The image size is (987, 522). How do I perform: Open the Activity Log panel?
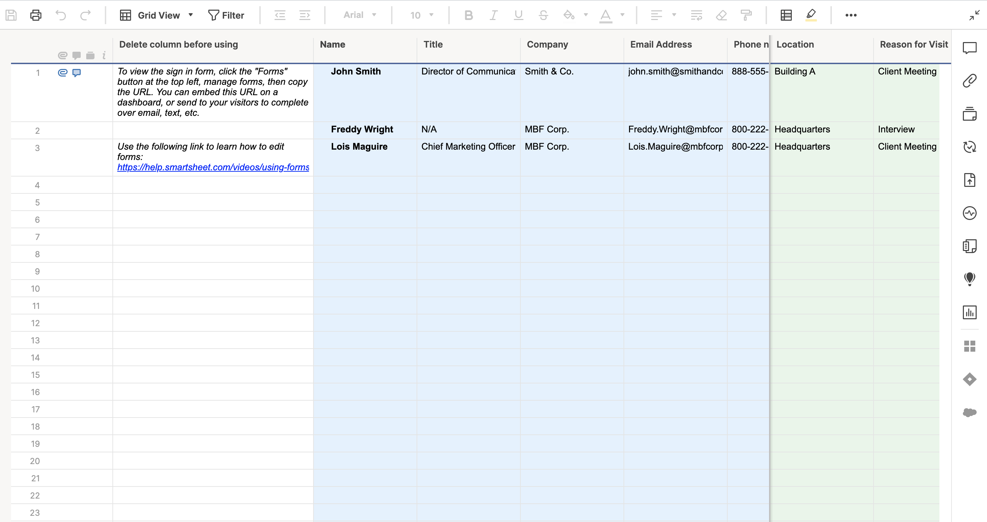[970, 213]
